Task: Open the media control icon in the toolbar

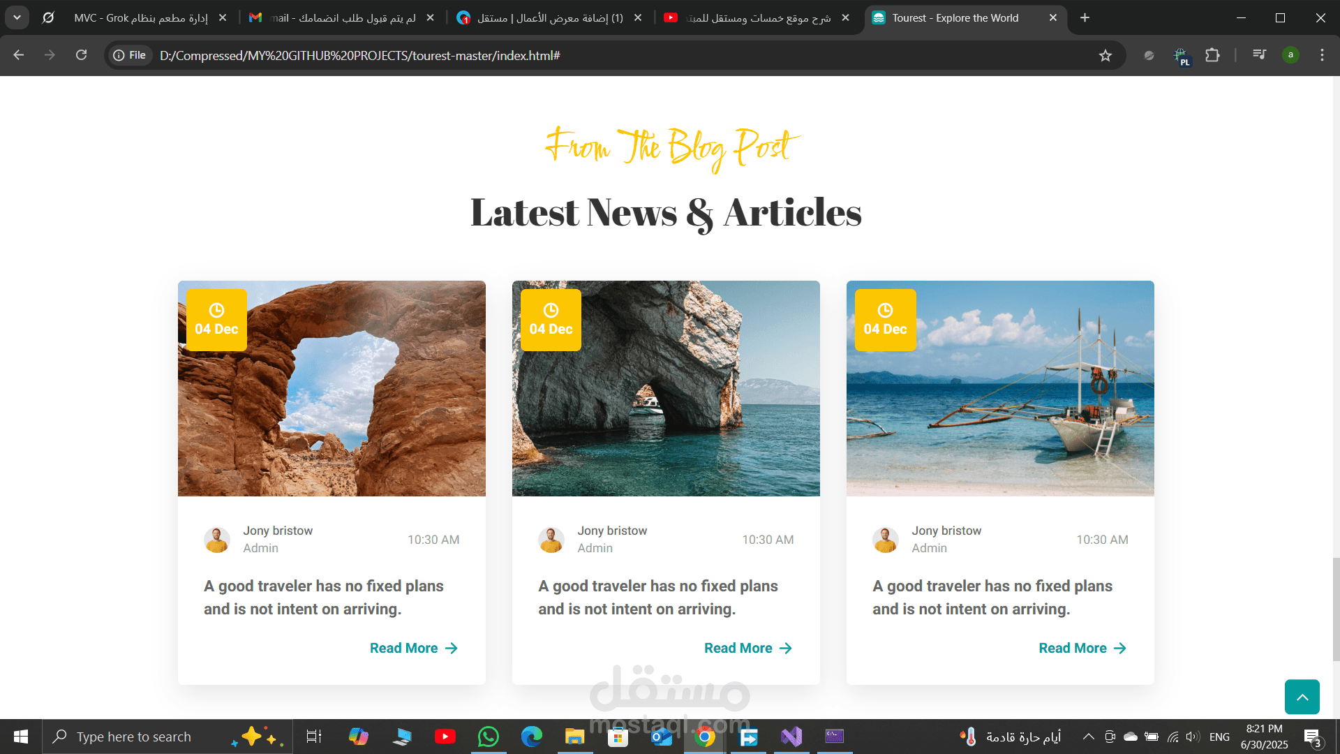Action: pos(1260,55)
